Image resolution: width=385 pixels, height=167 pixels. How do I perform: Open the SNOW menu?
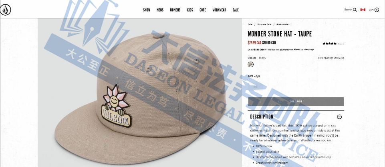tap(147, 10)
